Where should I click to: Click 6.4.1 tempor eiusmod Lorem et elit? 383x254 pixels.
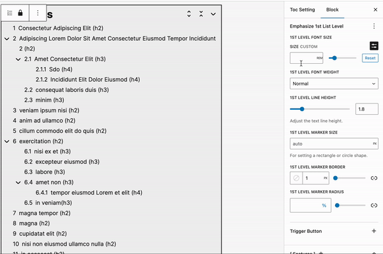coord(89,193)
